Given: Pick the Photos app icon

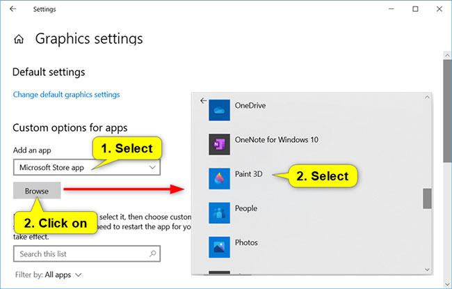Looking at the screenshot, I should (x=219, y=247).
